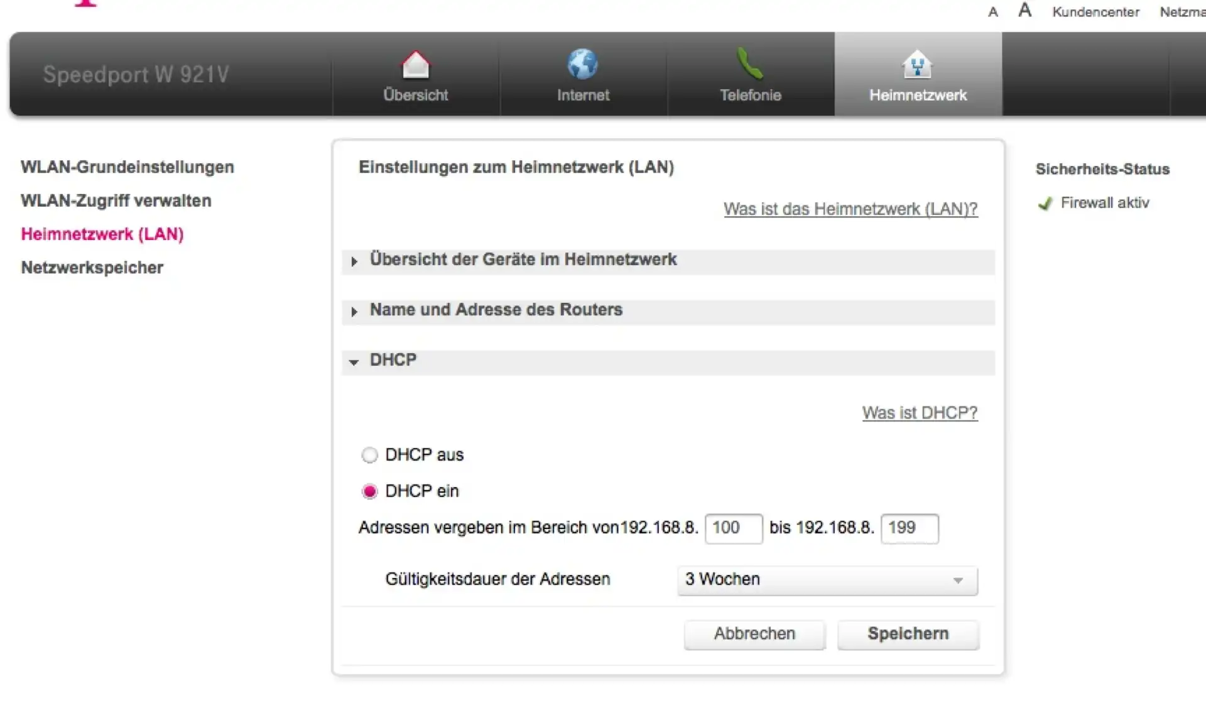The width and height of the screenshot is (1206, 705).
Task: Click the DHCP start address field
Action: point(732,528)
